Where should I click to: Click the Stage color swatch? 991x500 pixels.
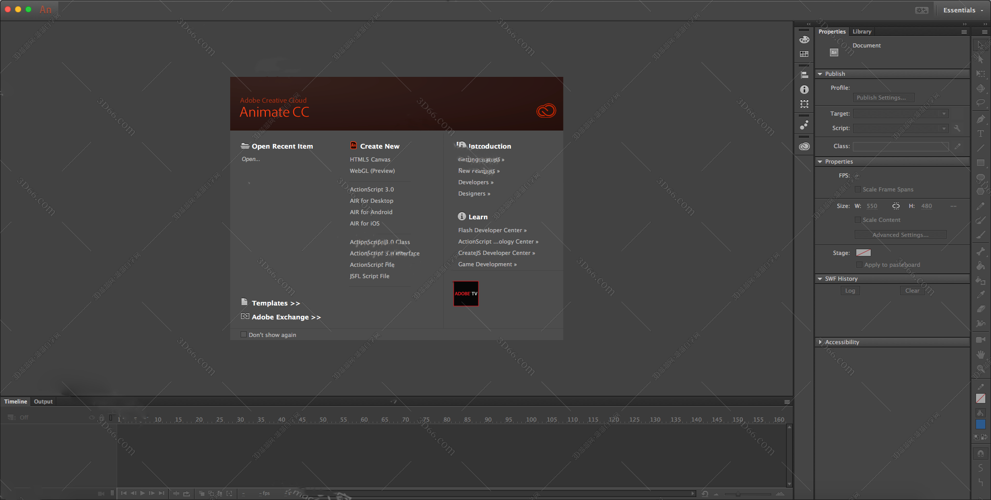pos(863,253)
